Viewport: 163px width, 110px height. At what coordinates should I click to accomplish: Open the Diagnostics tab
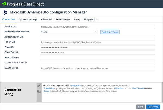point(90,19)
